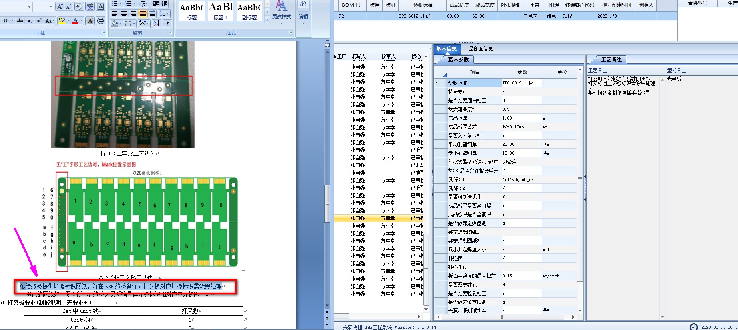The image size is (738, 330).
Task: Open the highlight color dropdown arrow
Action: pyautogui.click(x=68, y=21)
